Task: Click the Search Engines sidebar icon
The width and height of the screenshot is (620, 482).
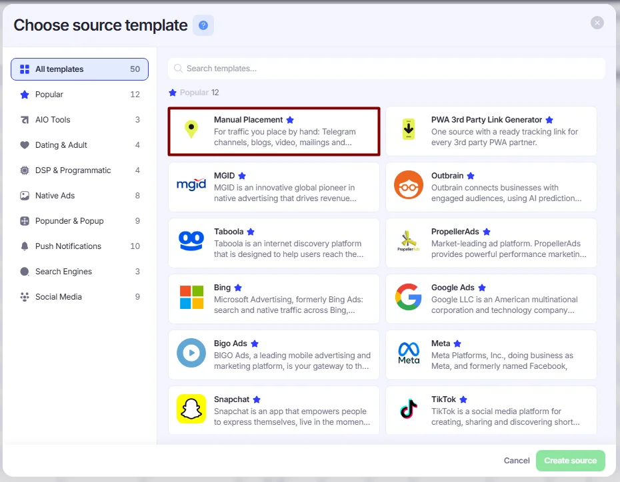Action: [x=25, y=271]
